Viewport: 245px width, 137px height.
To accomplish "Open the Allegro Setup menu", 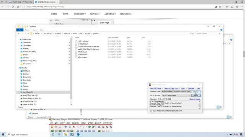I will pyautogui.click(x=83, y=123).
